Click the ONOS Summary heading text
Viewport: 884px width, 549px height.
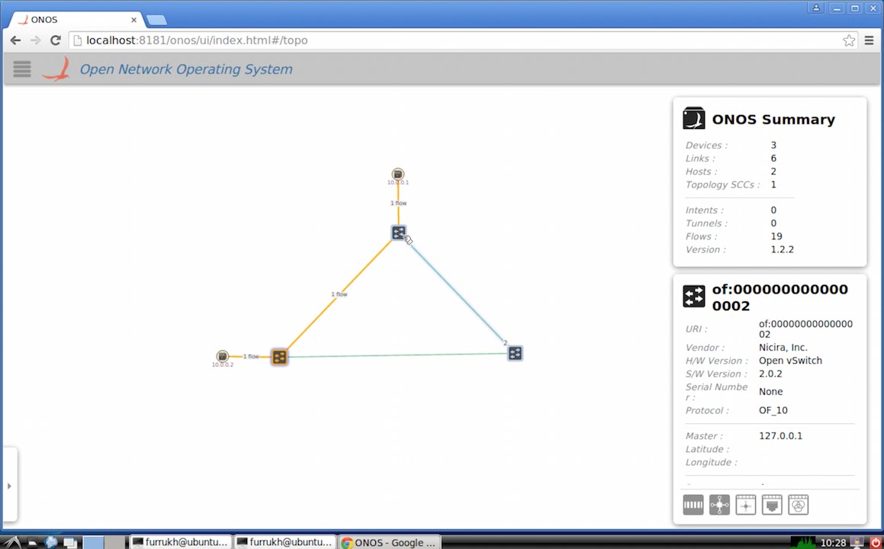click(x=773, y=120)
